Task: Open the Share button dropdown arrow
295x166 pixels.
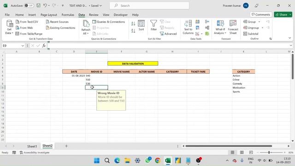Action: pos(290,14)
